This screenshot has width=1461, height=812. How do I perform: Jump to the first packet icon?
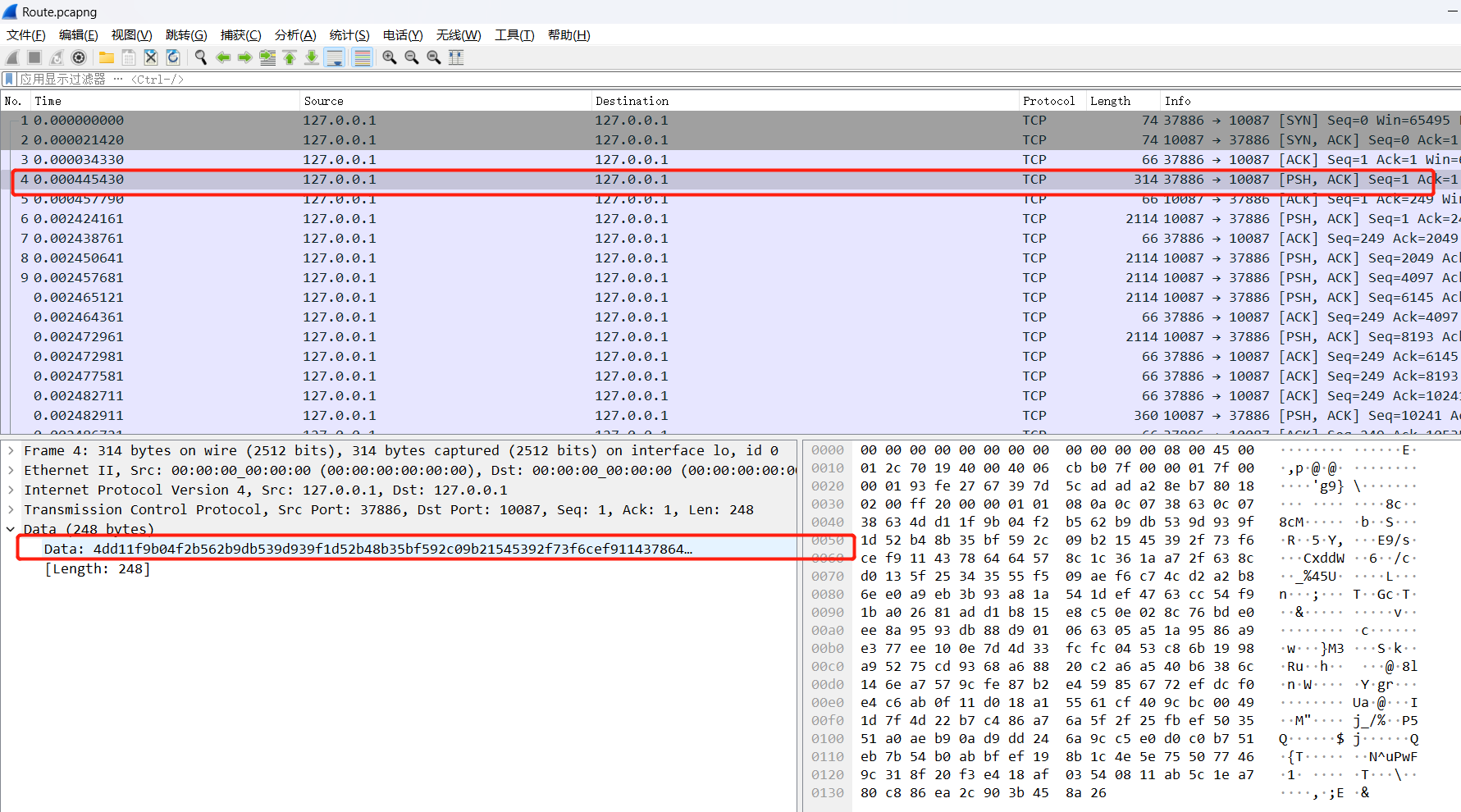pos(290,57)
